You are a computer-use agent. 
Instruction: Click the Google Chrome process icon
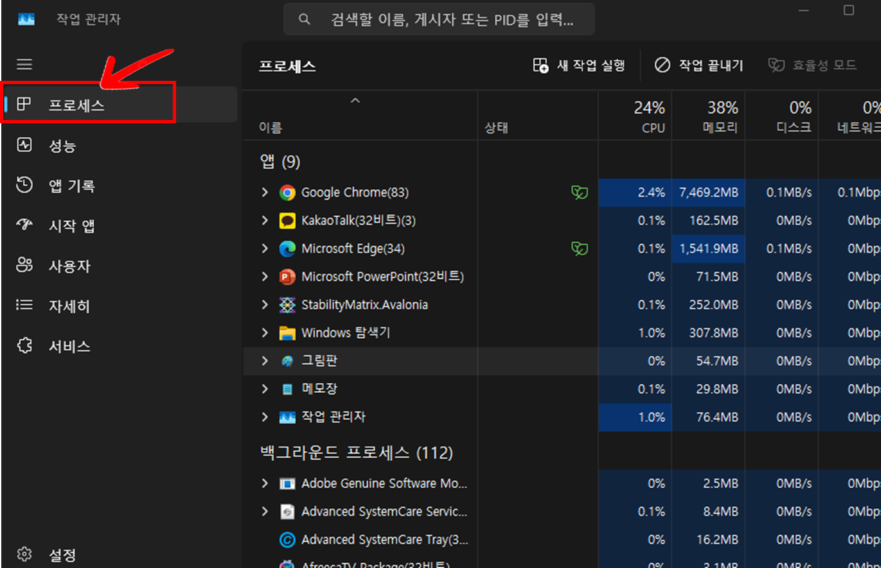pyautogui.click(x=287, y=193)
